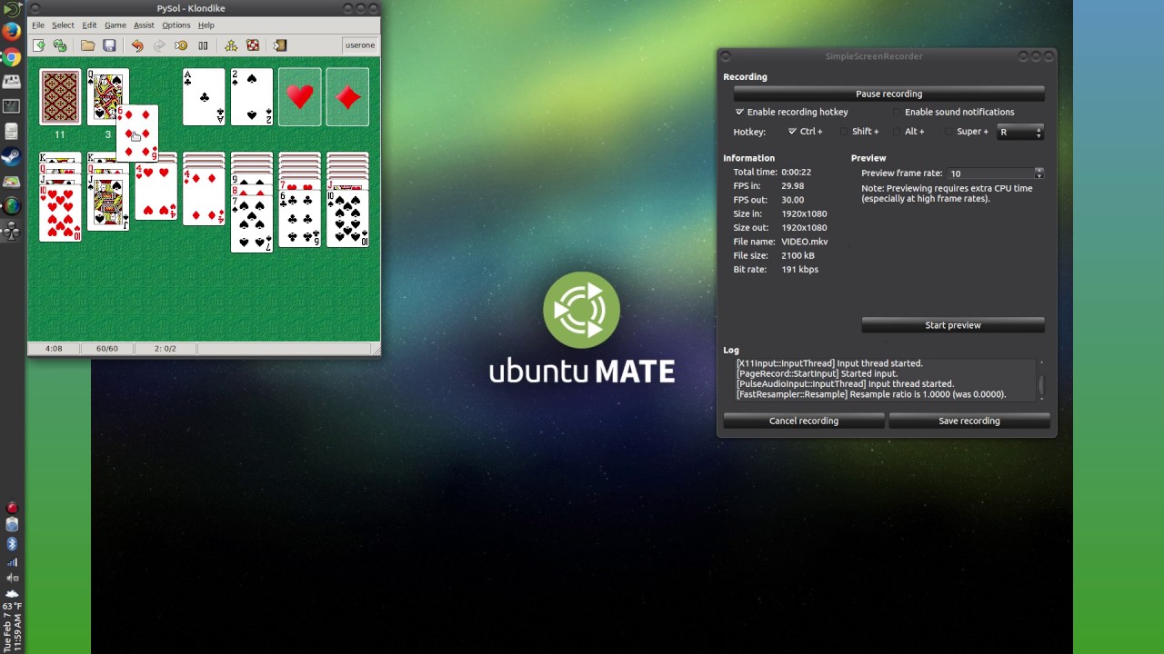The image size is (1164, 654).
Task: Open the terminal from the dock
Action: tap(12, 106)
